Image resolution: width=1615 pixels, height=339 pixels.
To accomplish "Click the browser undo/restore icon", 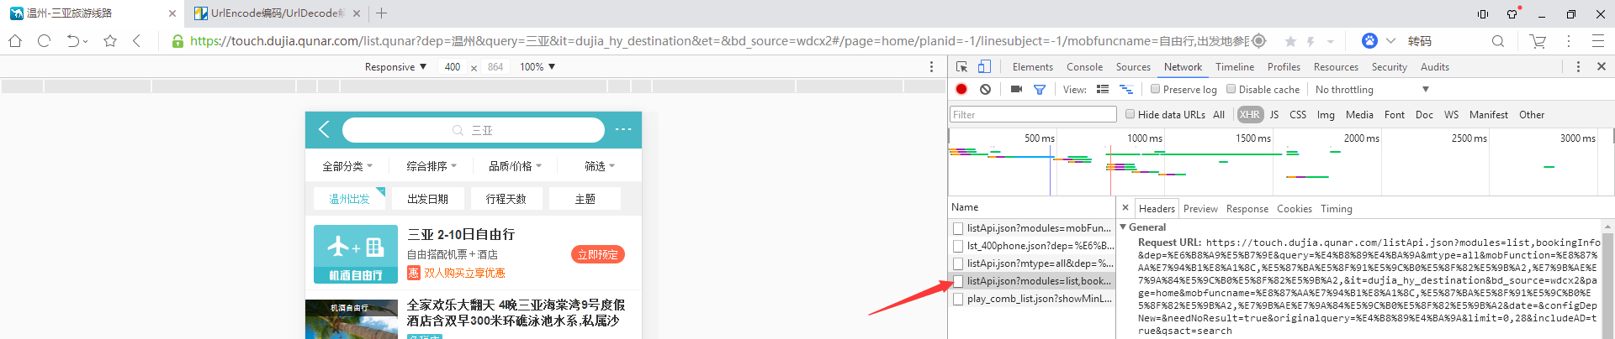I will click(x=73, y=41).
